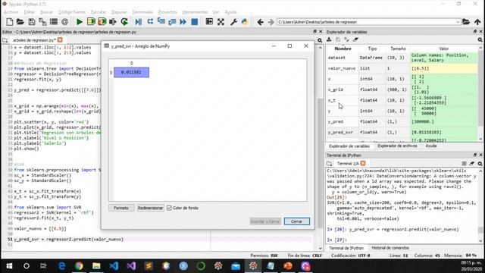Click the Formato button

tap(121, 208)
